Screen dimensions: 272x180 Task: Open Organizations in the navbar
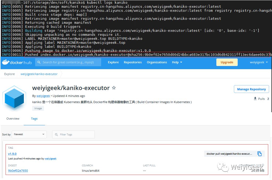point(157,62)
